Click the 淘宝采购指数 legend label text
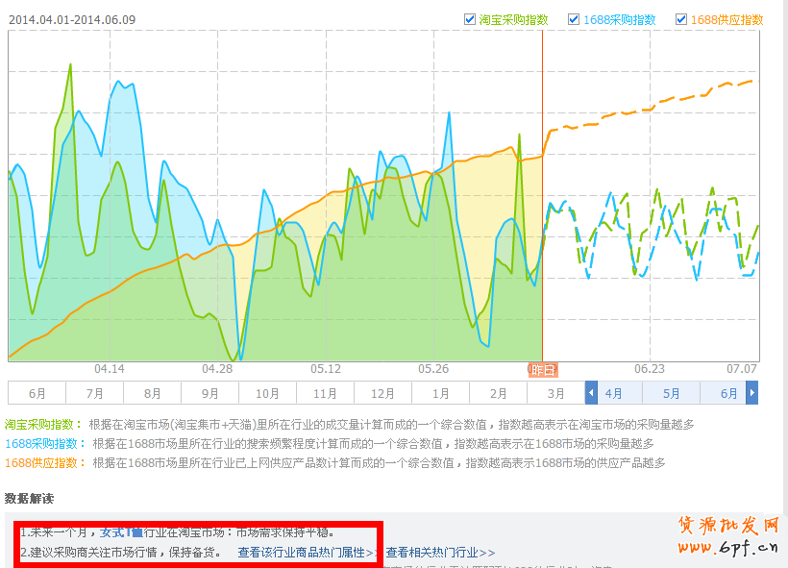This screenshot has width=788, height=568. point(513,19)
